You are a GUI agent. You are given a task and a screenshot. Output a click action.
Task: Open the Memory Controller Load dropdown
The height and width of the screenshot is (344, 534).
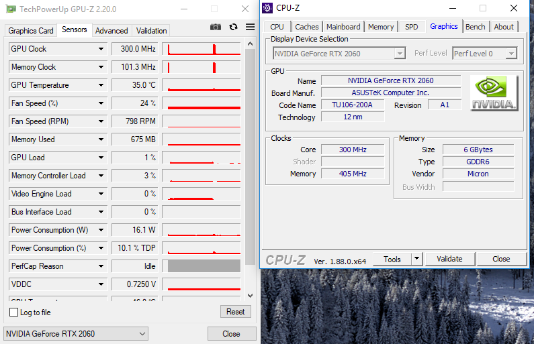(101, 176)
